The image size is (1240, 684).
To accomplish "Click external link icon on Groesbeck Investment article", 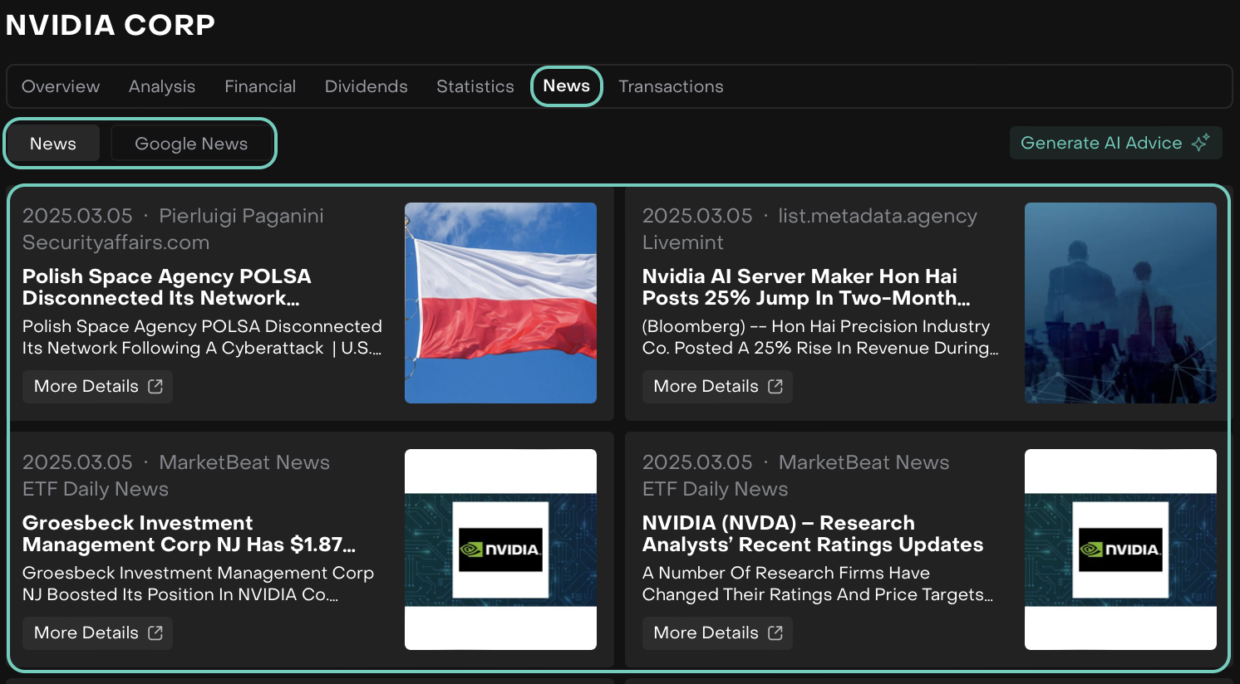I will click(155, 633).
